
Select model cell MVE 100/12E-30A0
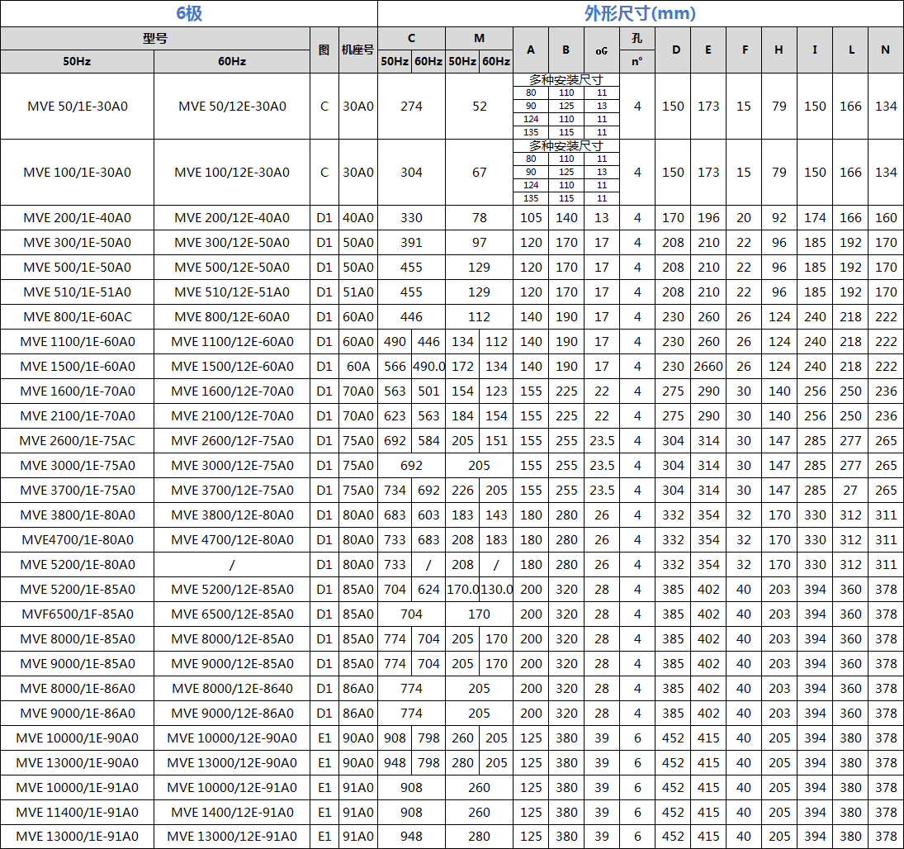(x=232, y=173)
